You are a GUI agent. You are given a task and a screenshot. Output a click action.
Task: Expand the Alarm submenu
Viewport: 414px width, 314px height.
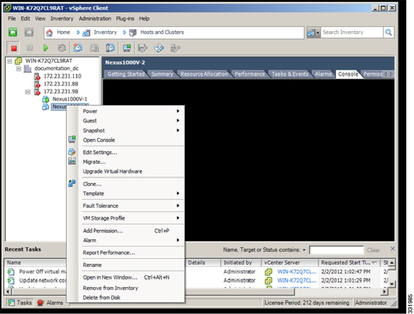click(x=178, y=240)
